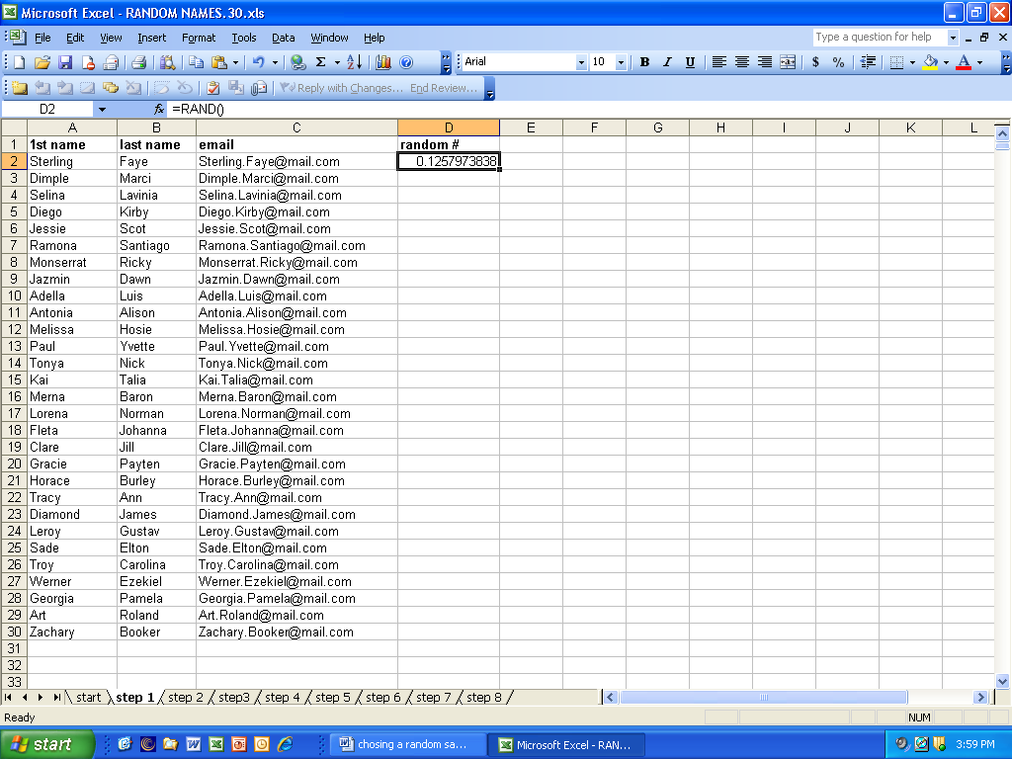Toggle Underline formatting

[x=690, y=62]
